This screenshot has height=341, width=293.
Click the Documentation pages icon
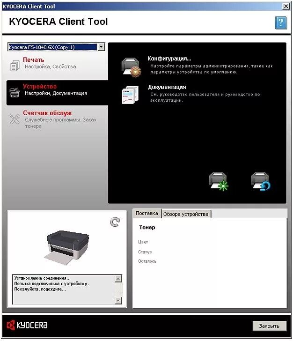130,95
